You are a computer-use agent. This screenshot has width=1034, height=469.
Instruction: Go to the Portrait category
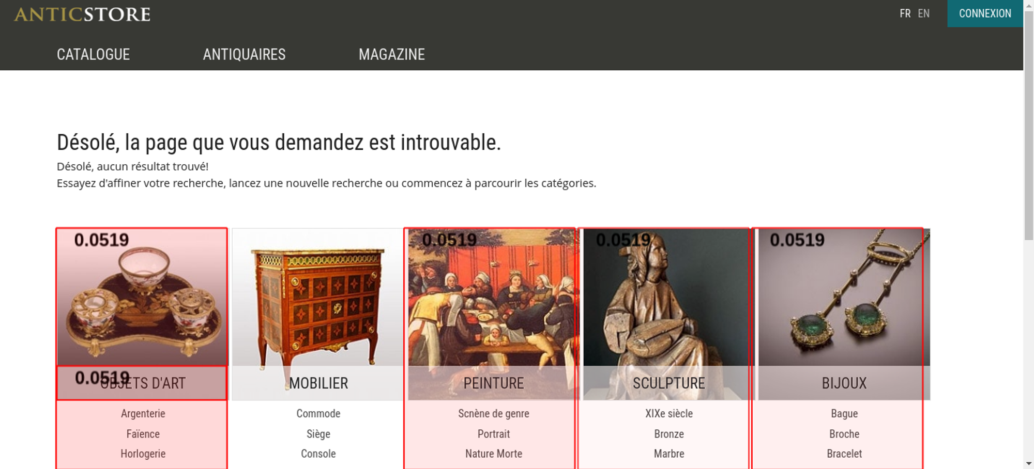(494, 434)
